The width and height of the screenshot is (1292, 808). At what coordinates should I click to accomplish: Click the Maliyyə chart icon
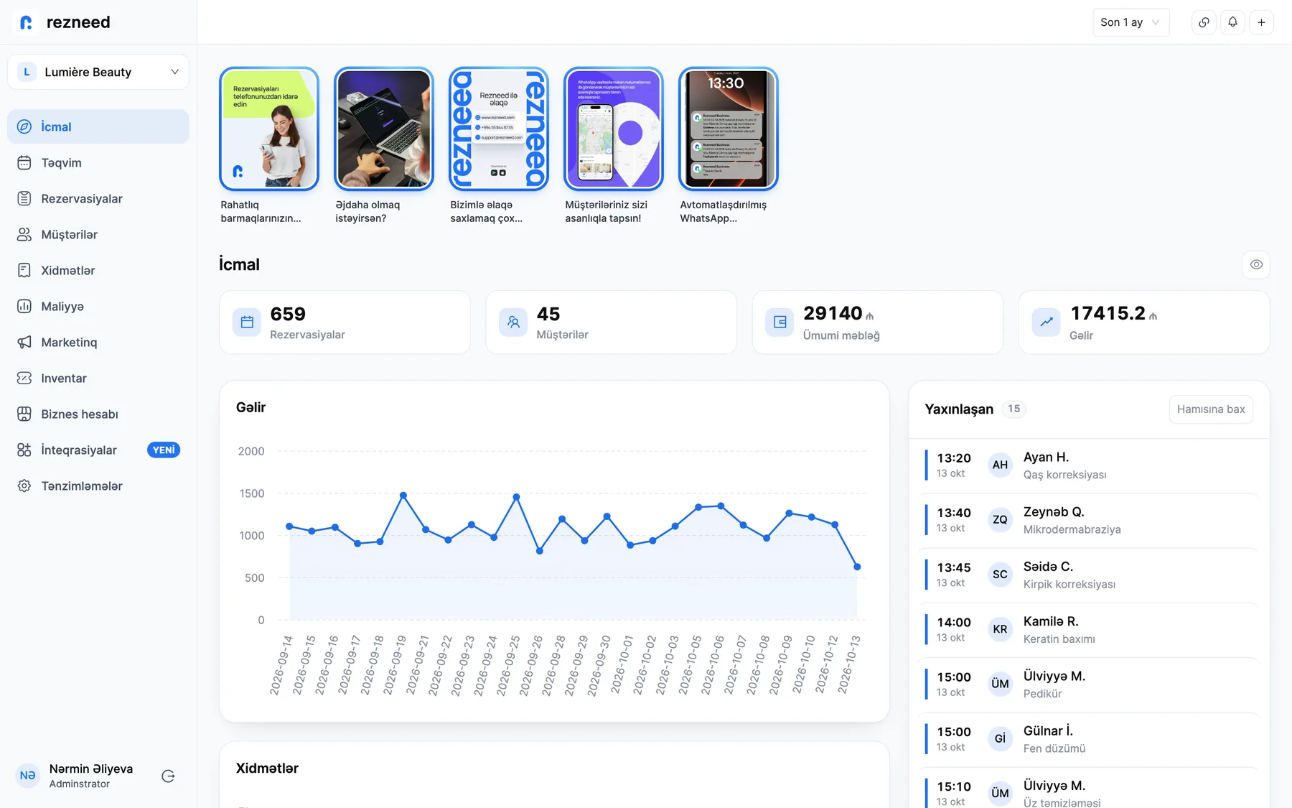24,306
